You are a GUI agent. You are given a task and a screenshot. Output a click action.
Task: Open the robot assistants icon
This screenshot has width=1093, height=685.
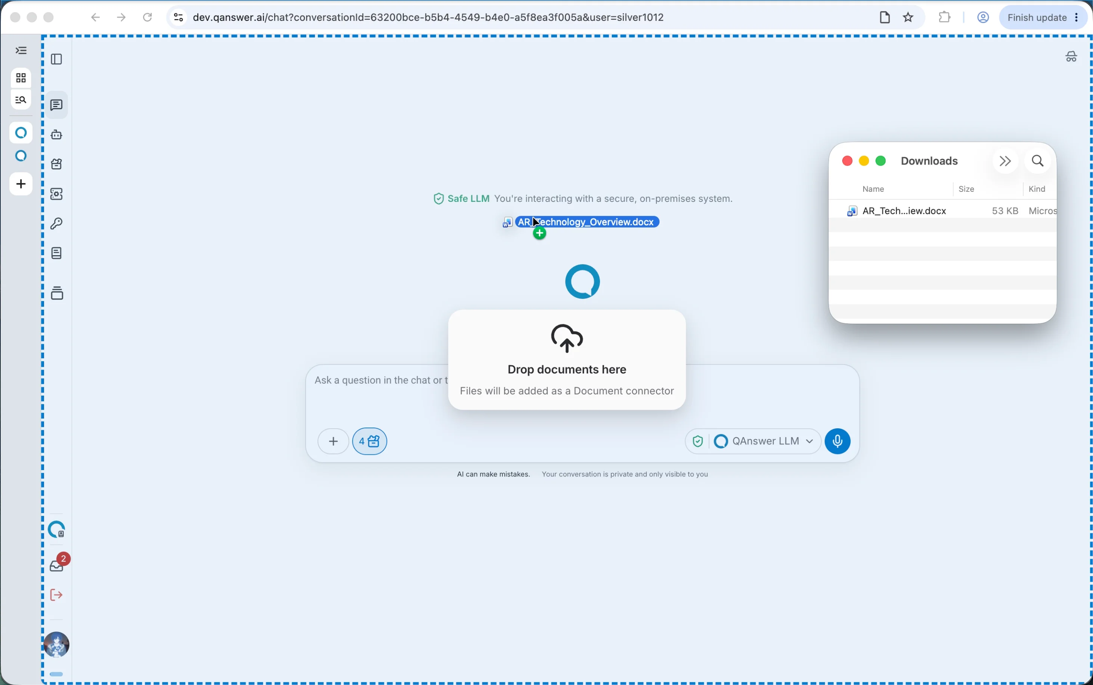pos(57,135)
